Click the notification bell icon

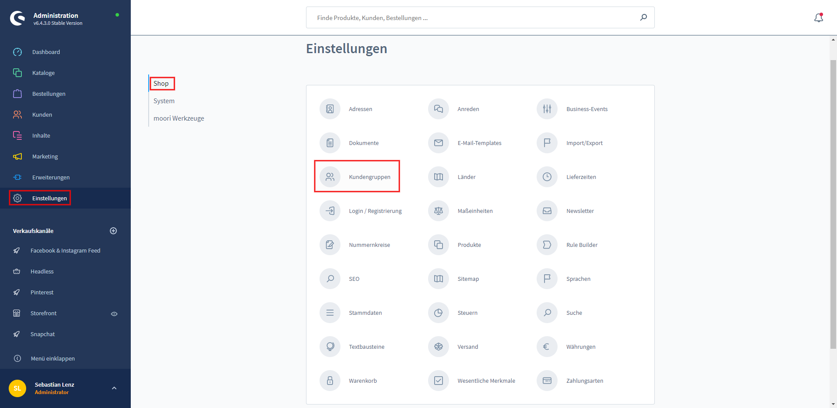(x=819, y=17)
